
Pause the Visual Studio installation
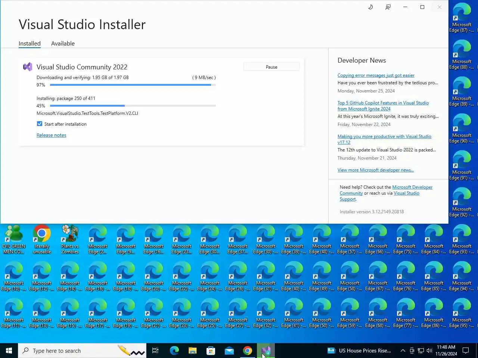click(271, 67)
